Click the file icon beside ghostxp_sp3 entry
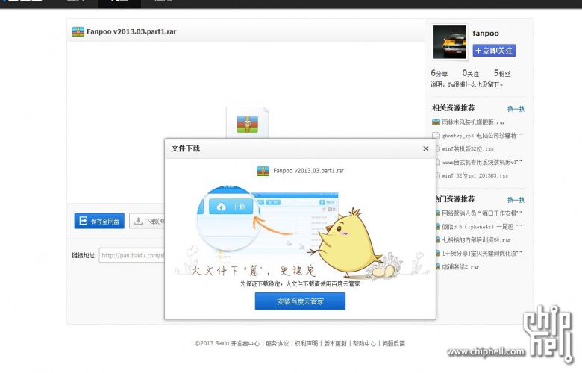 coord(436,136)
